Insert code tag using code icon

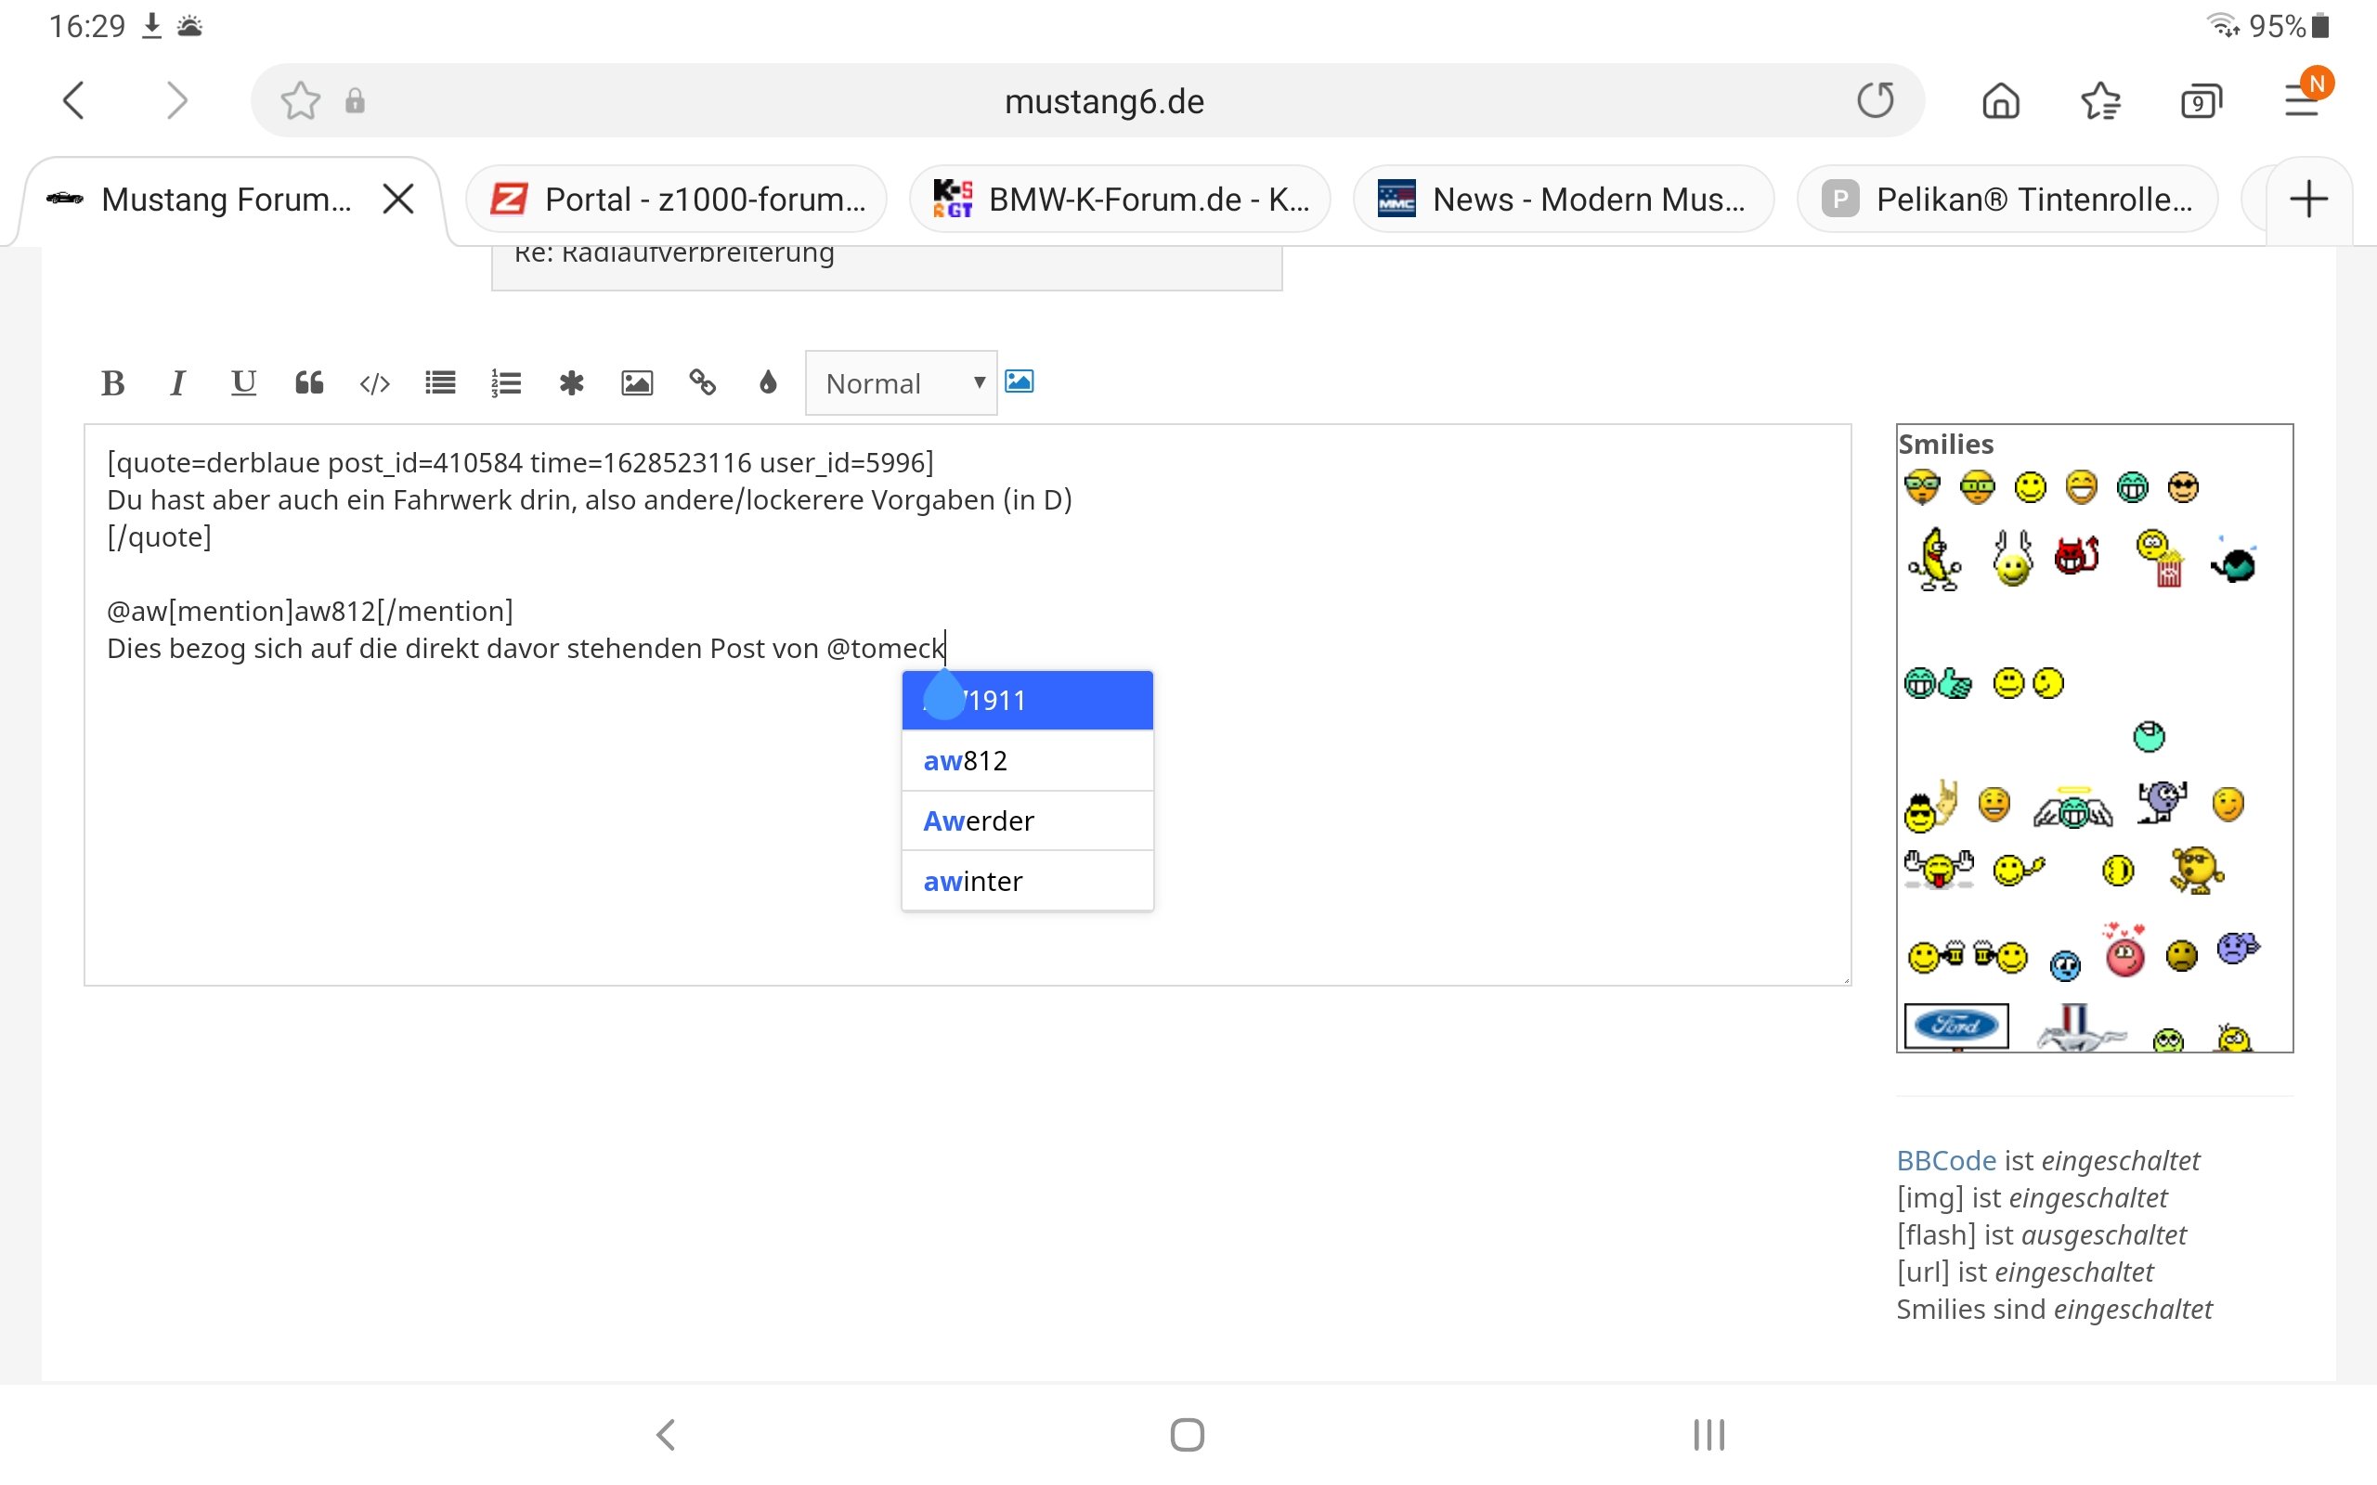[x=374, y=383]
